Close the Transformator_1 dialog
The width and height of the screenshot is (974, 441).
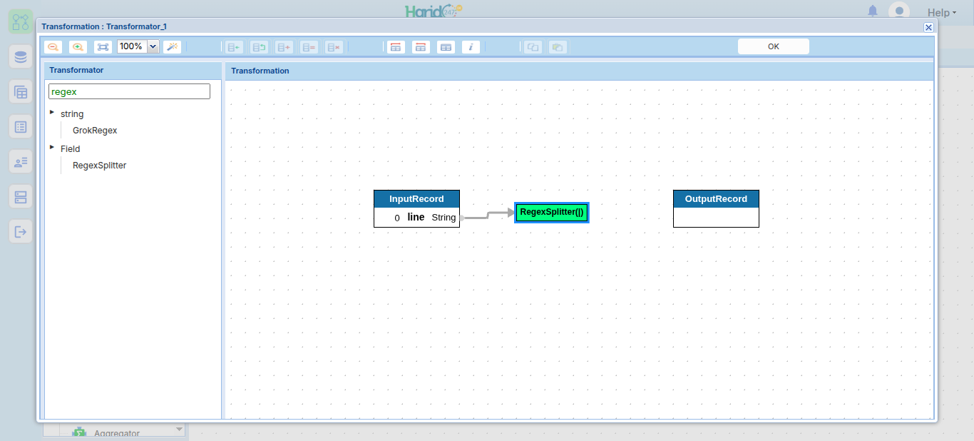pos(928,27)
